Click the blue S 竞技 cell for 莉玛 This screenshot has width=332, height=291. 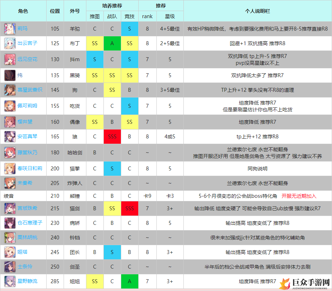coord(130,29)
